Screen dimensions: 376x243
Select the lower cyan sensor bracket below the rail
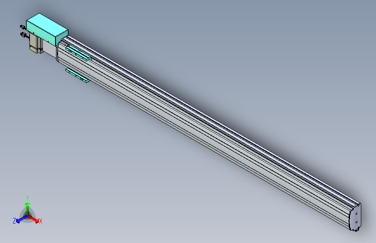78,75
